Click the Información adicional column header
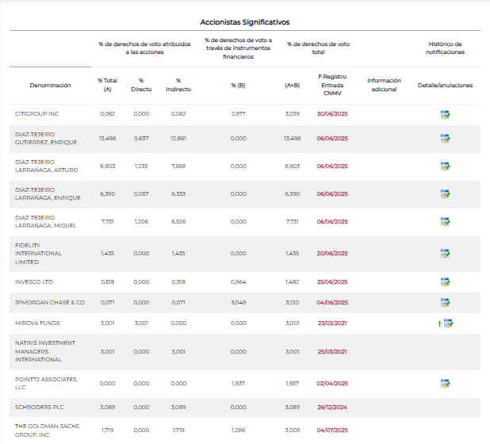490x444 pixels. click(384, 85)
